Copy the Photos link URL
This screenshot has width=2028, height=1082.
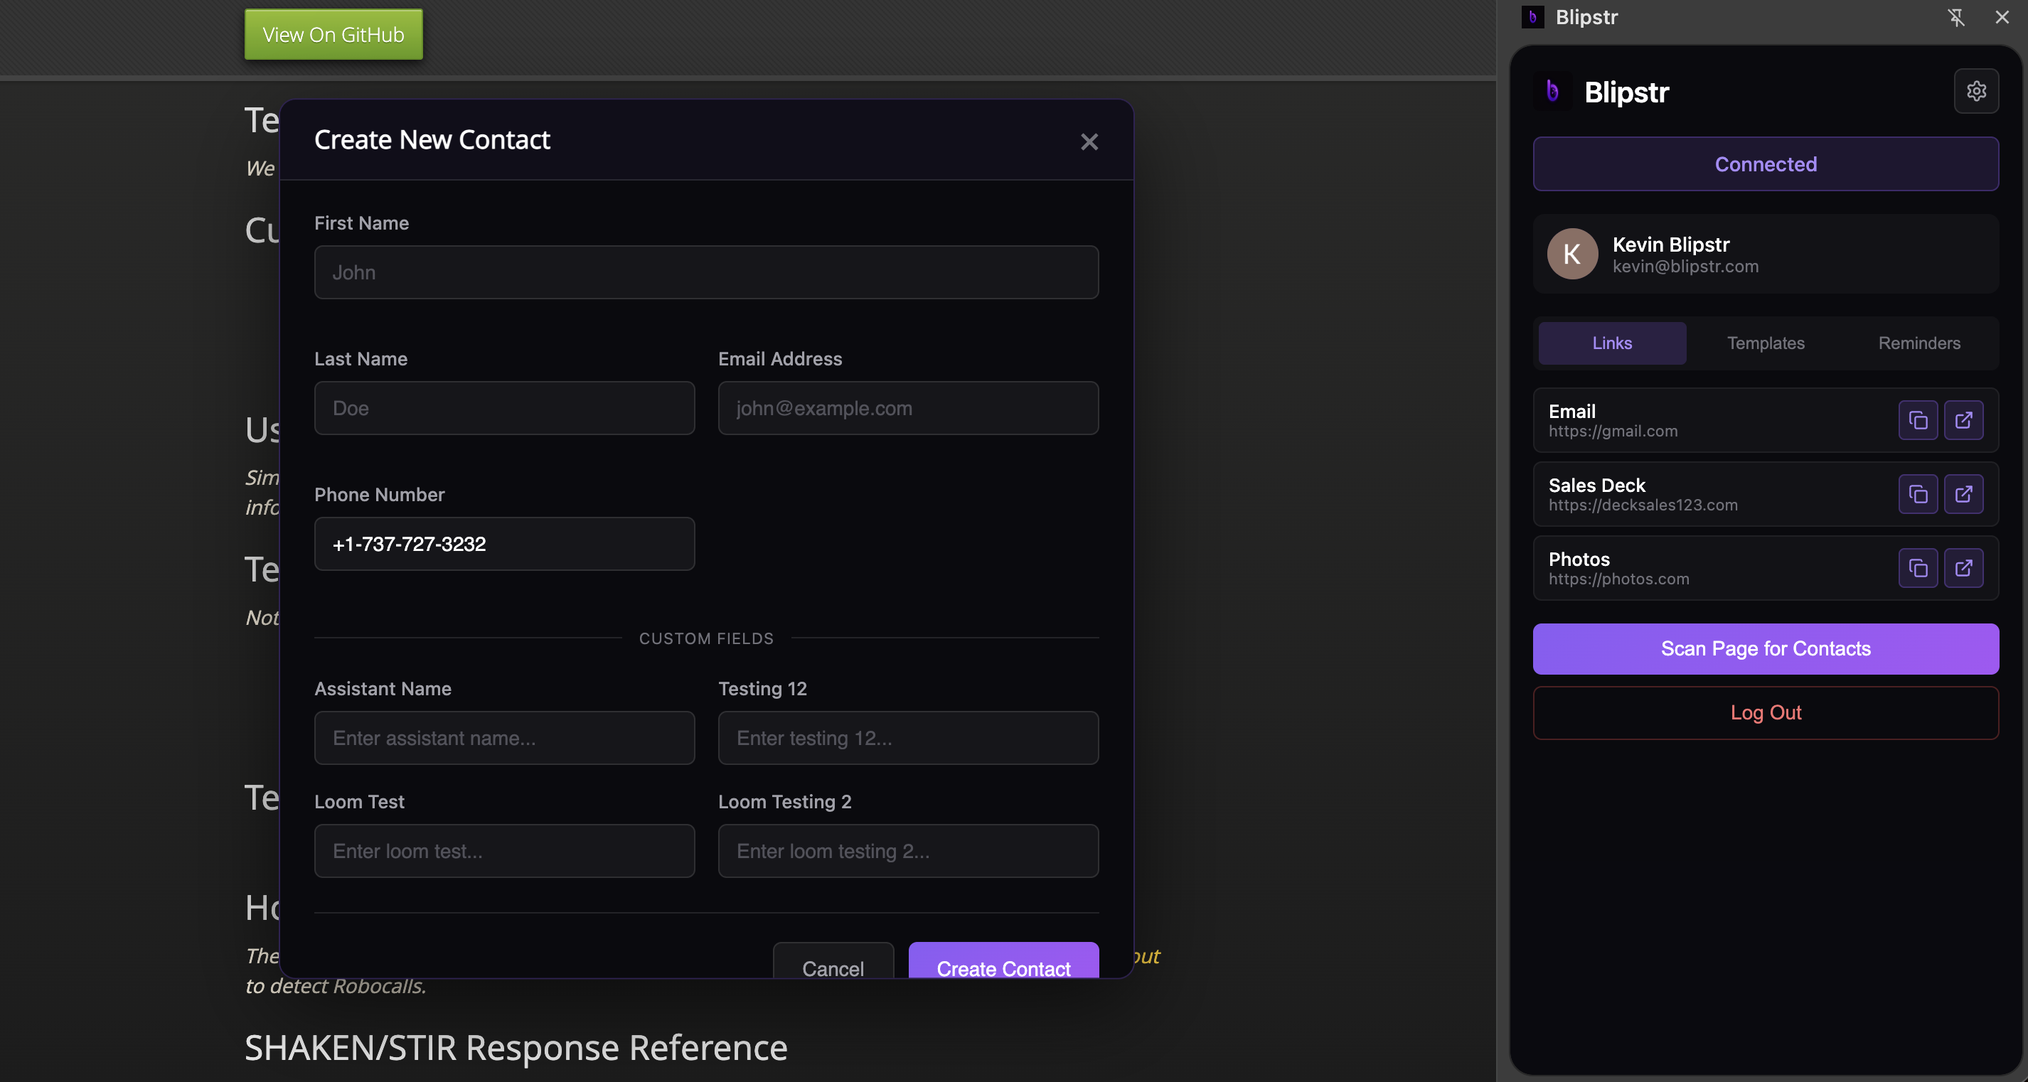coord(1917,568)
